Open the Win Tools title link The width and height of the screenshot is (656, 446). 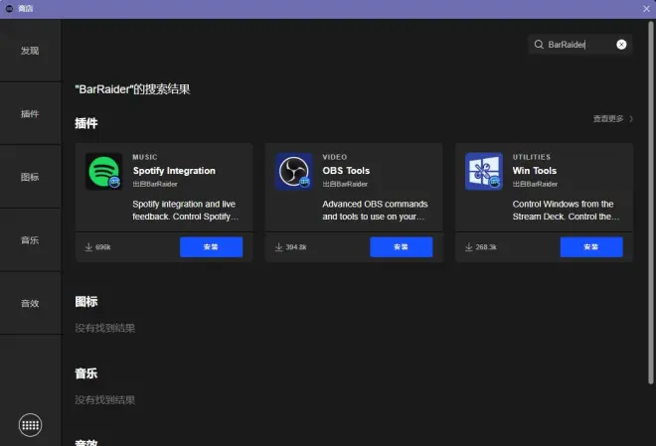coord(535,171)
